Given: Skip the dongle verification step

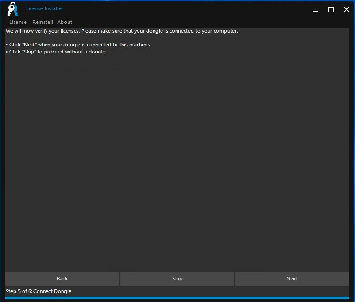Looking at the screenshot, I should [x=177, y=279].
